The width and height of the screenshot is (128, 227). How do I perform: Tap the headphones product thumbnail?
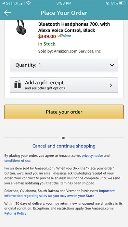coord(21,27)
